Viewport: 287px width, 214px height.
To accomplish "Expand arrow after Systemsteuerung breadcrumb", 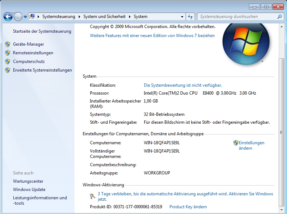I will [x=79, y=17].
